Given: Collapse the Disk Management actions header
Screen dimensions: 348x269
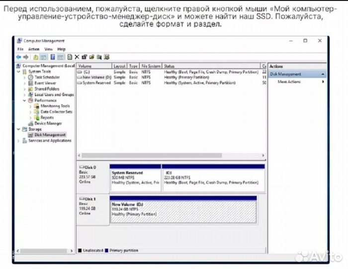Looking at the screenshot, I should (323, 74).
